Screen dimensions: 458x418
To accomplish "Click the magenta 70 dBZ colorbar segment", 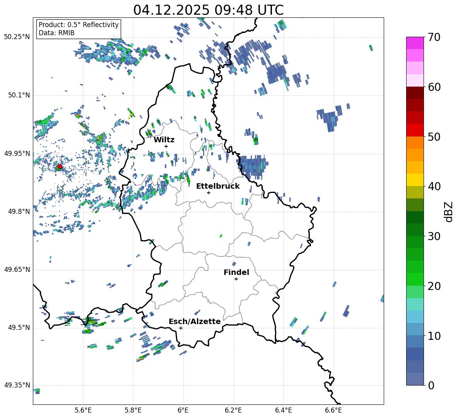I will tap(415, 43).
